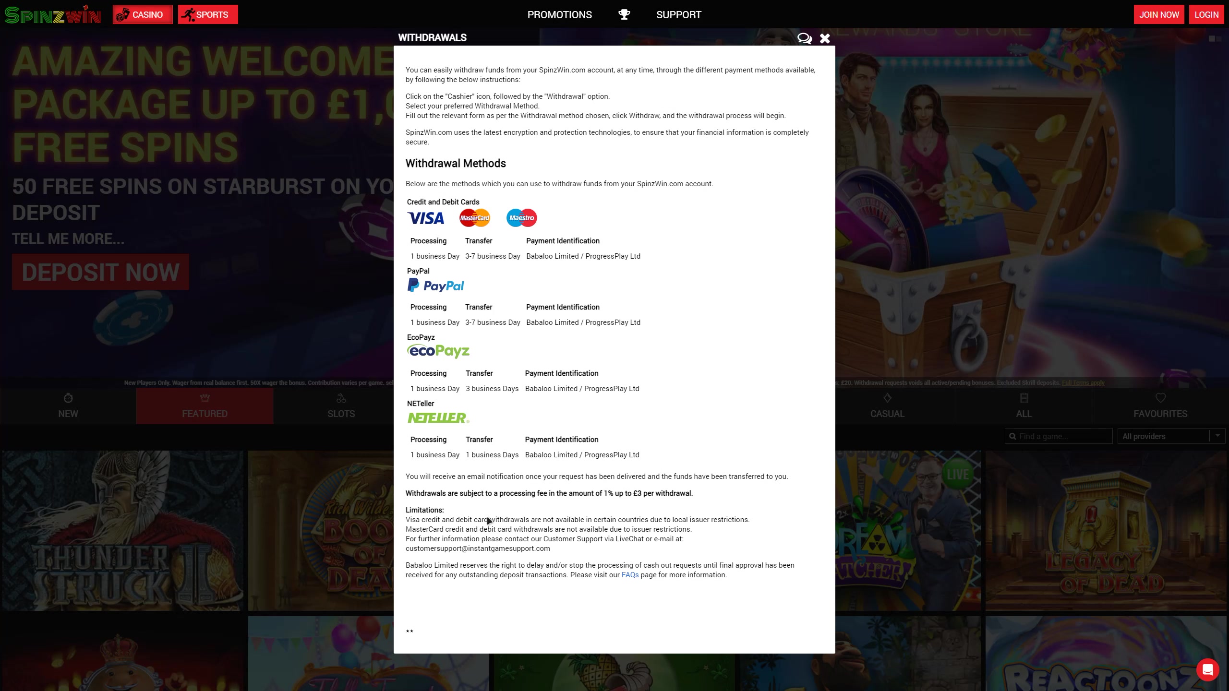Click the ecoPayz logo
The image size is (1229, 691).
point(438,351)
